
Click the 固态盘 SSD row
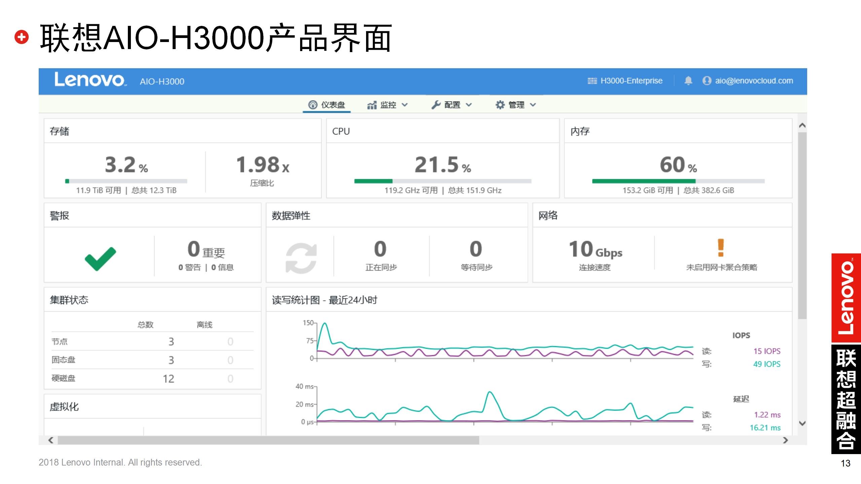[x=152, y=360]
